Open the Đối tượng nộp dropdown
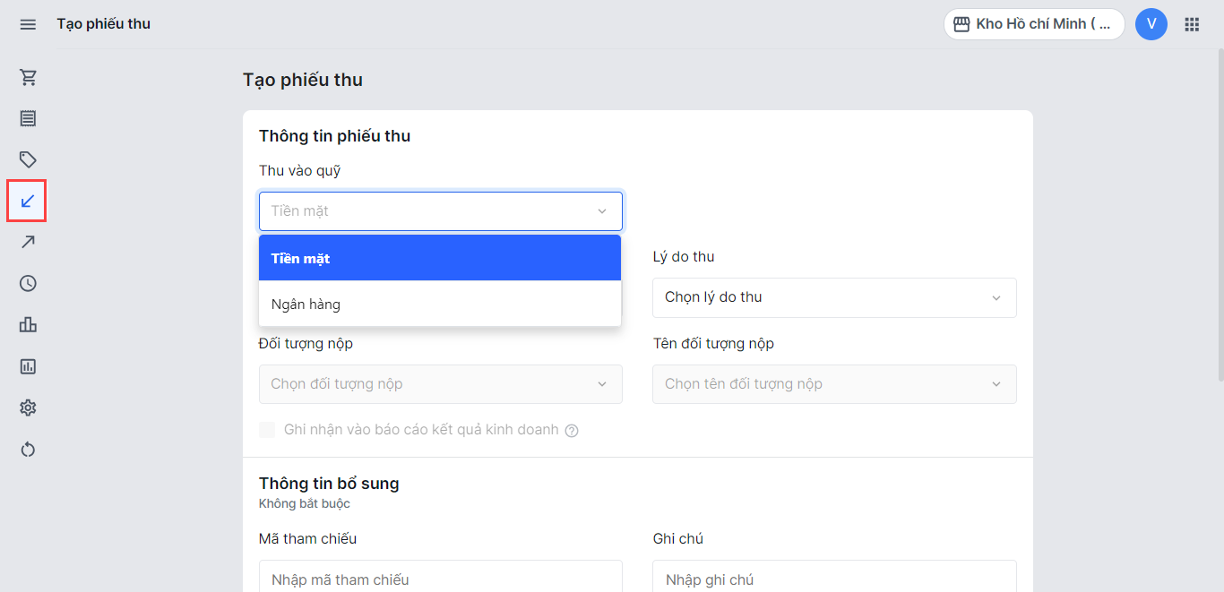Screen dimensions: 1224x592 440,384
